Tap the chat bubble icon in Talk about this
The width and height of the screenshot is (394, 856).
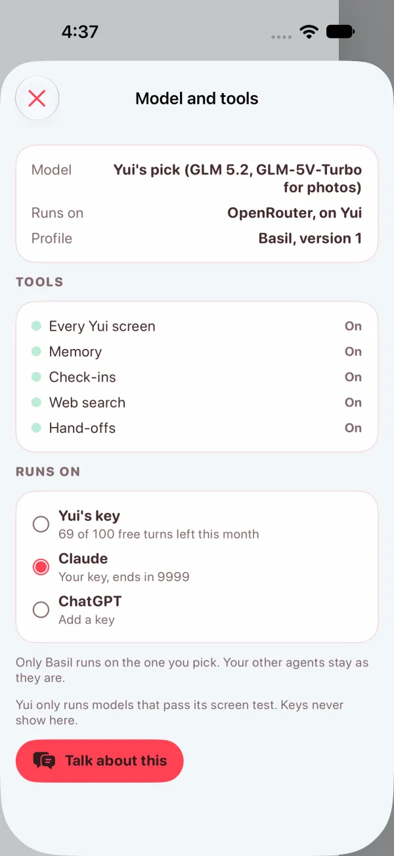pos(44,761)
